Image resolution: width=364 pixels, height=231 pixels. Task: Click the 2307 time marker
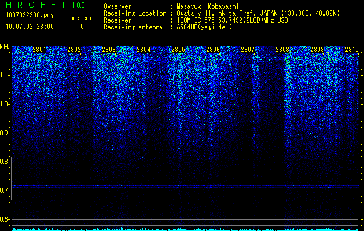248,50
